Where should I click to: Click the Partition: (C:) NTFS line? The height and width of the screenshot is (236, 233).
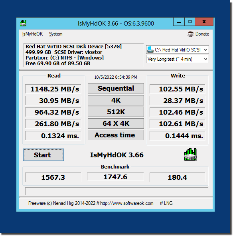[65, 58]
